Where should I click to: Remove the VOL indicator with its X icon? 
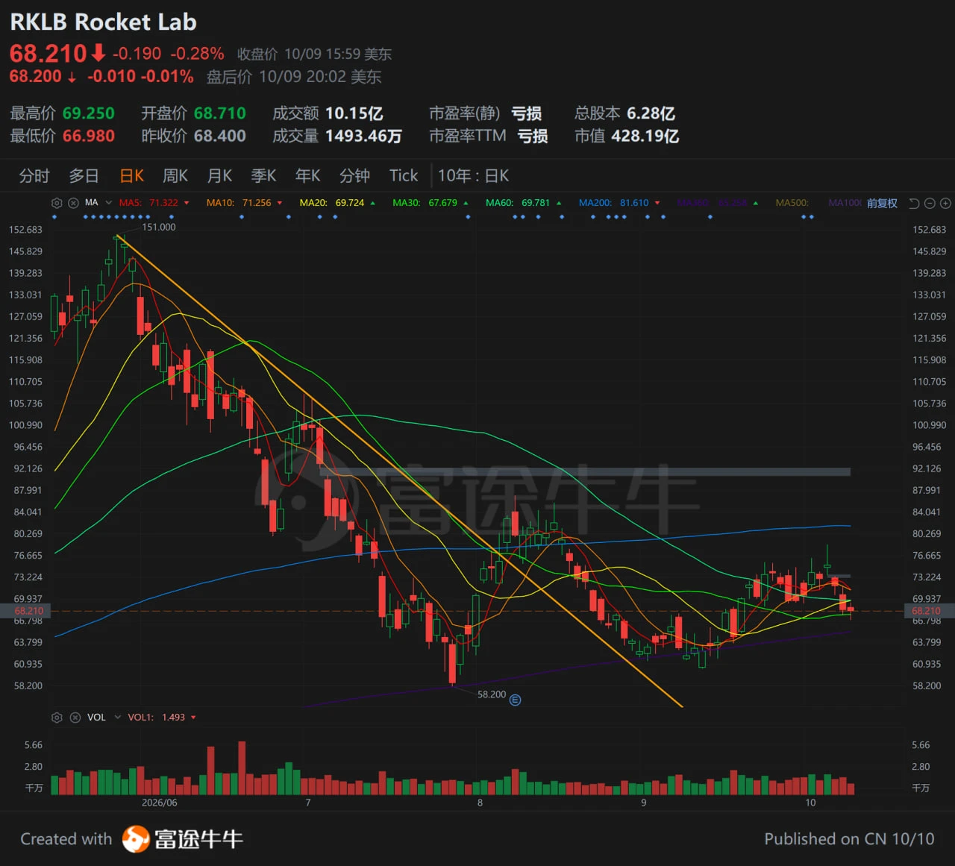point(75,718)
